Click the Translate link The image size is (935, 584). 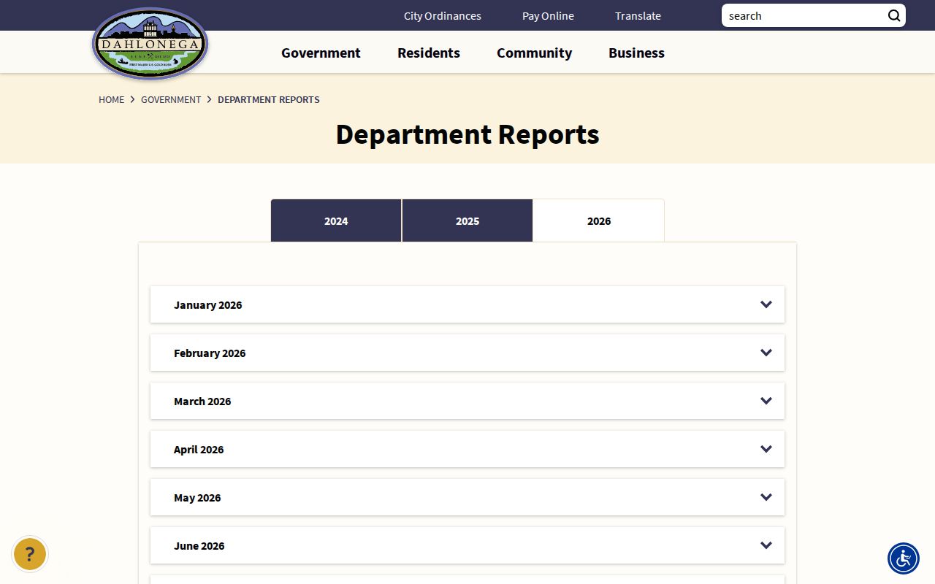(638, 15)
